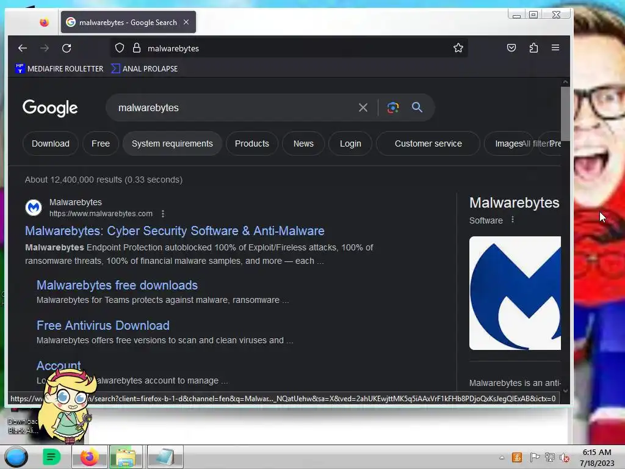Switch to the News filter
Image resolution: width=625 pixels, height=469 pixels.
[303, 144]
